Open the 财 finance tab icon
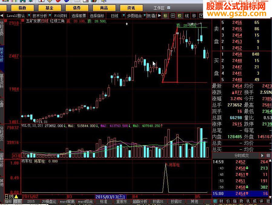The height and width of the screenshot is (205, 272). (221, 201)
